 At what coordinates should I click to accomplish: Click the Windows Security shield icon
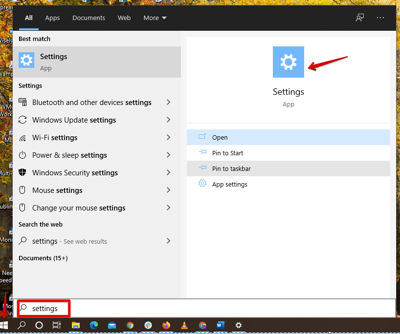point(22,172)
